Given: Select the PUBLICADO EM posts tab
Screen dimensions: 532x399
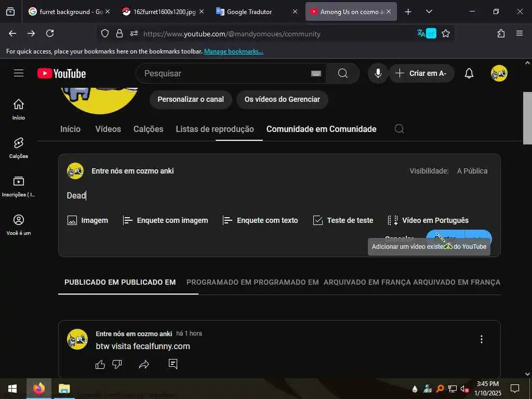Looking at the screenshot, I should 120,282.
